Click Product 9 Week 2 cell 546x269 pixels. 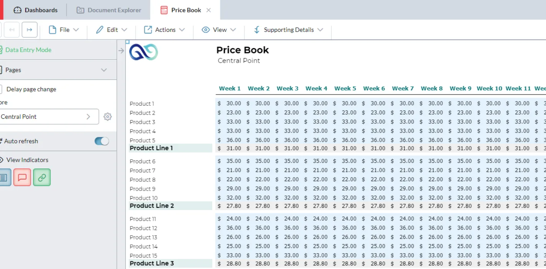click(x=258, y=189)
